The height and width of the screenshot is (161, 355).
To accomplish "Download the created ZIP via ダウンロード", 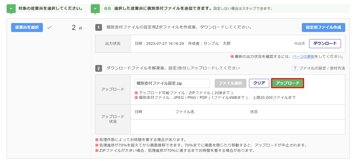I will [x=325, y=43].
